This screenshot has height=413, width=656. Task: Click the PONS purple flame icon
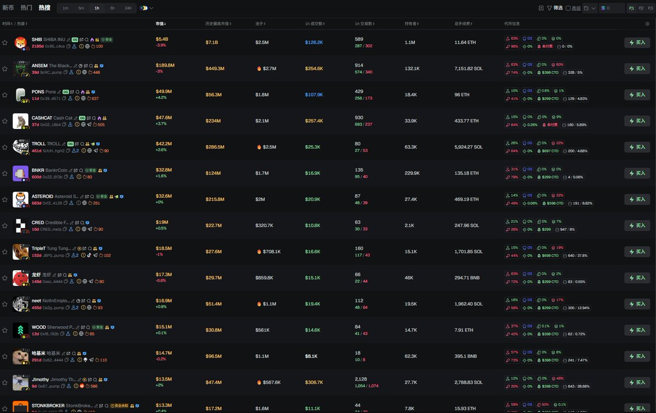coord(83,92)
